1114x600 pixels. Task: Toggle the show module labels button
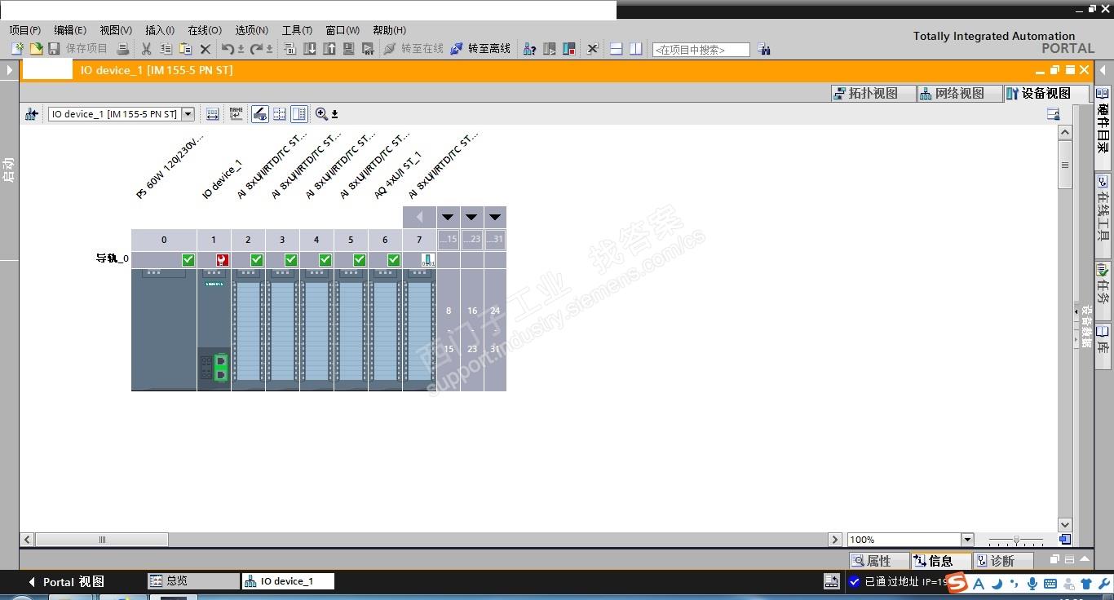click(x=260, y=114)
